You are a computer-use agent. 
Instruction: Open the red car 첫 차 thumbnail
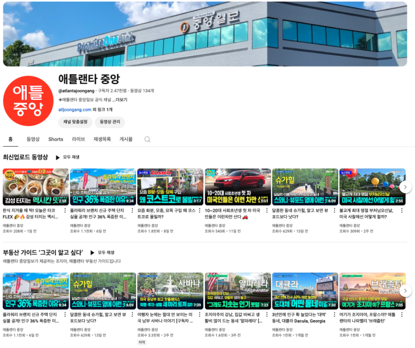click(x=238, y=187)
